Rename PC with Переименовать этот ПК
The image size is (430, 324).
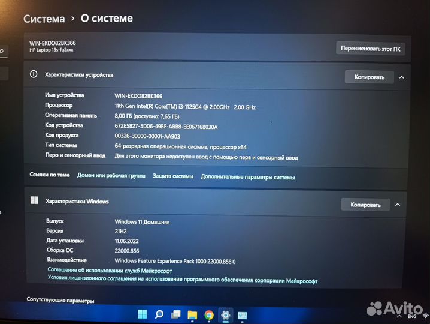click(371, 49)
